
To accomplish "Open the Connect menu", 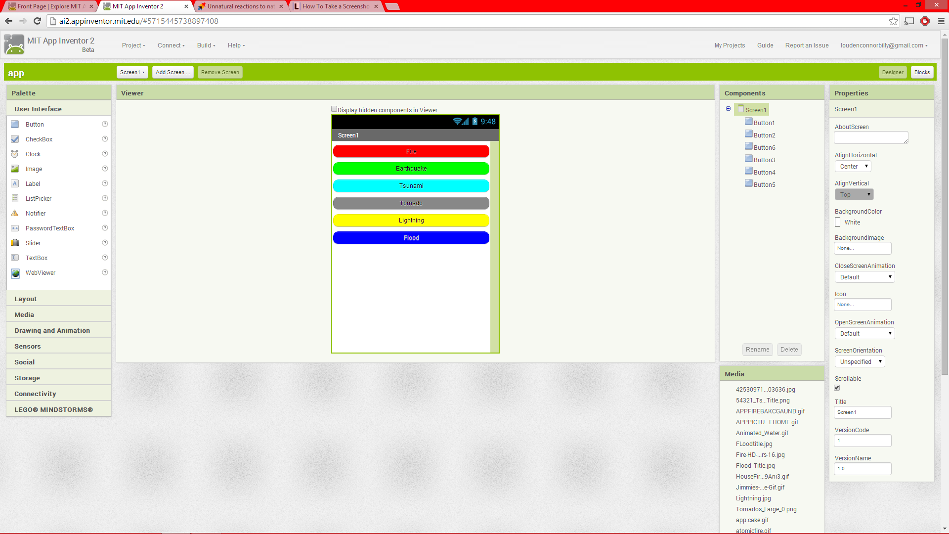I will click(171, 45).
